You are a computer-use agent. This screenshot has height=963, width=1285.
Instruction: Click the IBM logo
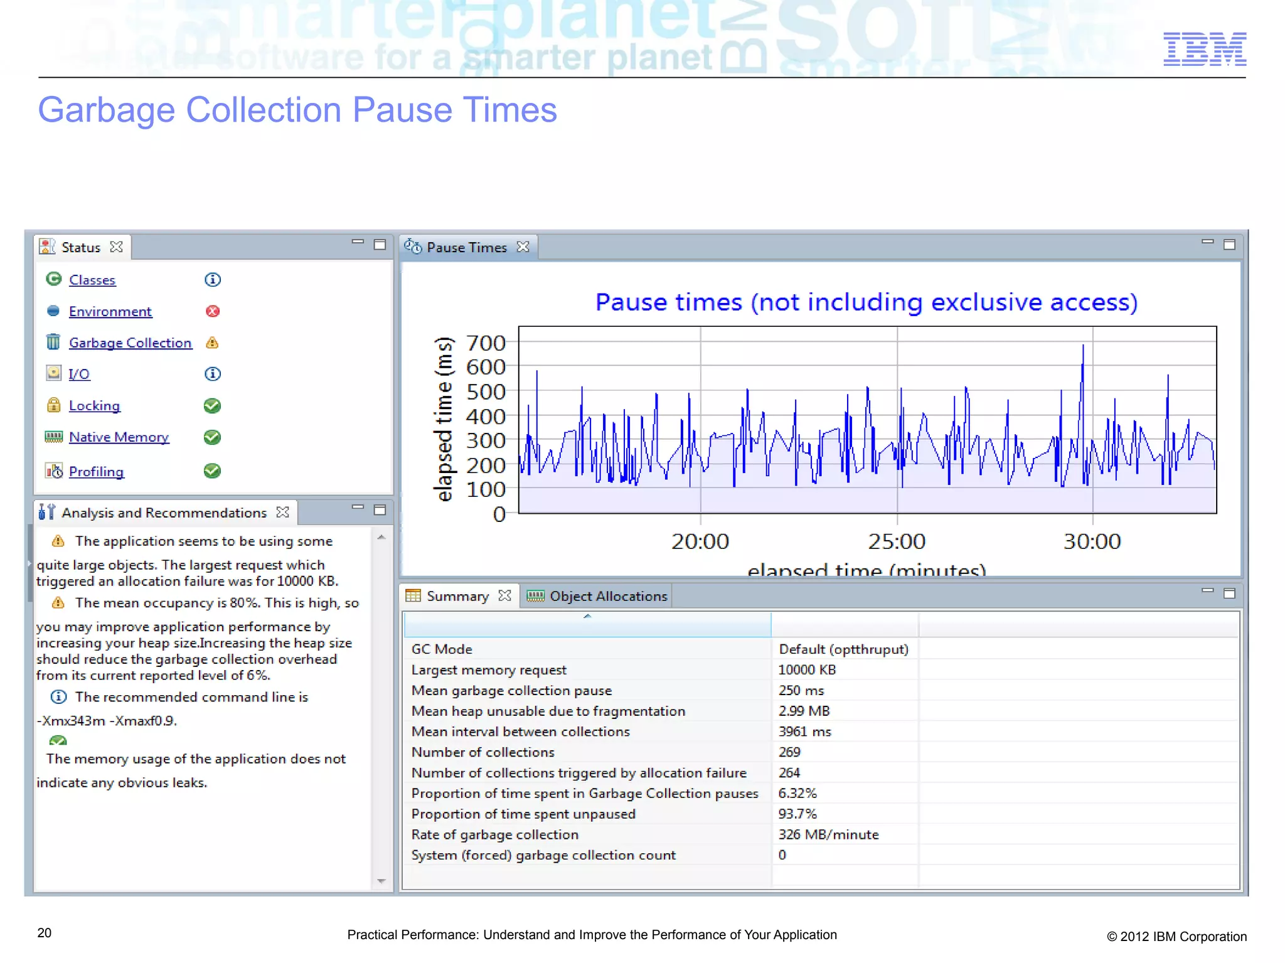pos(1205,49)
